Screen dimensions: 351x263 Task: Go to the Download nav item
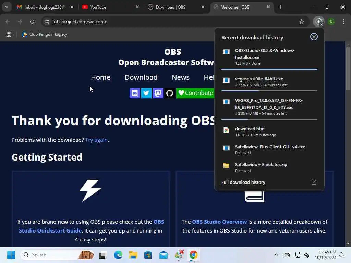coord(141,77)
